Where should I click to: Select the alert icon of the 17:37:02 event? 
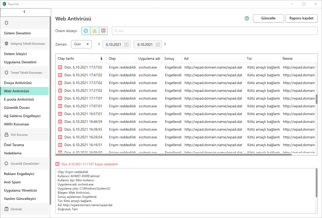pos(60,83)
